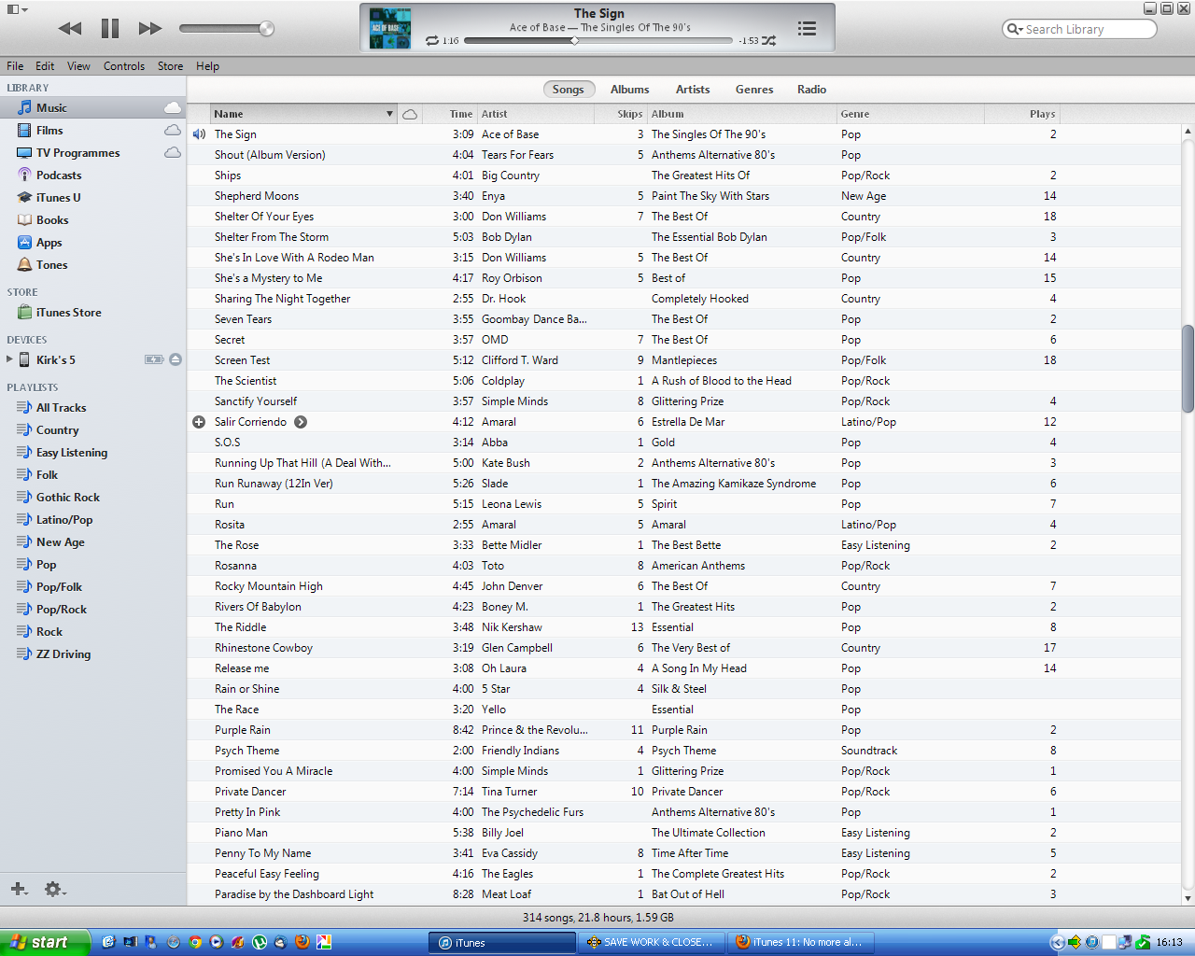Click the Country playlist icon
1195x956 pixels.
click(24, 430)
